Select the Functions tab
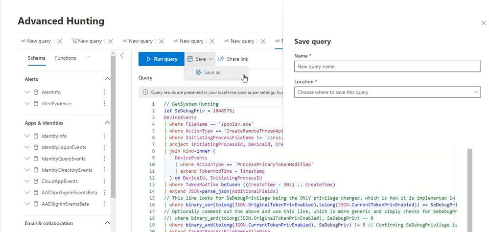 click(x=66, y=58)
